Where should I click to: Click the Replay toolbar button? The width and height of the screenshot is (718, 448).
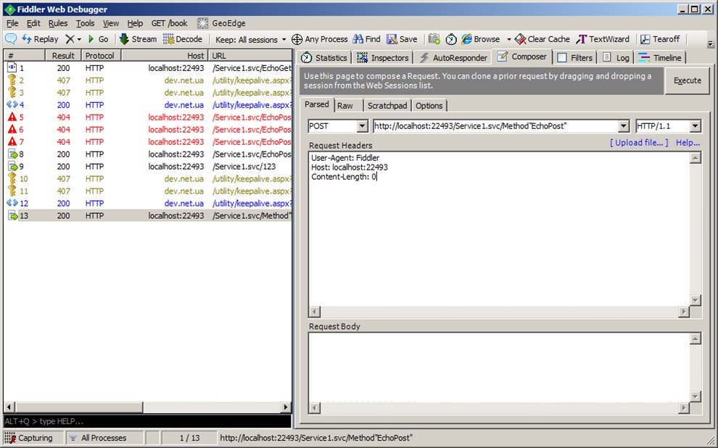[x=41, y=39]
